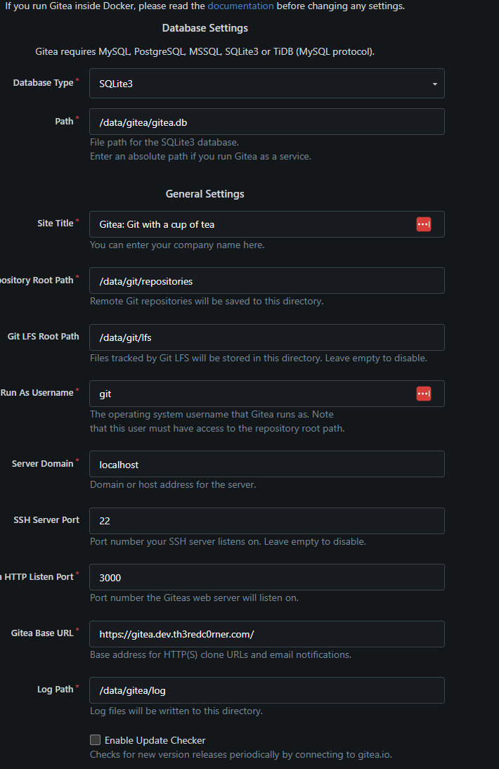
Task: Click the Database Type label
Action: coord(43,83)
